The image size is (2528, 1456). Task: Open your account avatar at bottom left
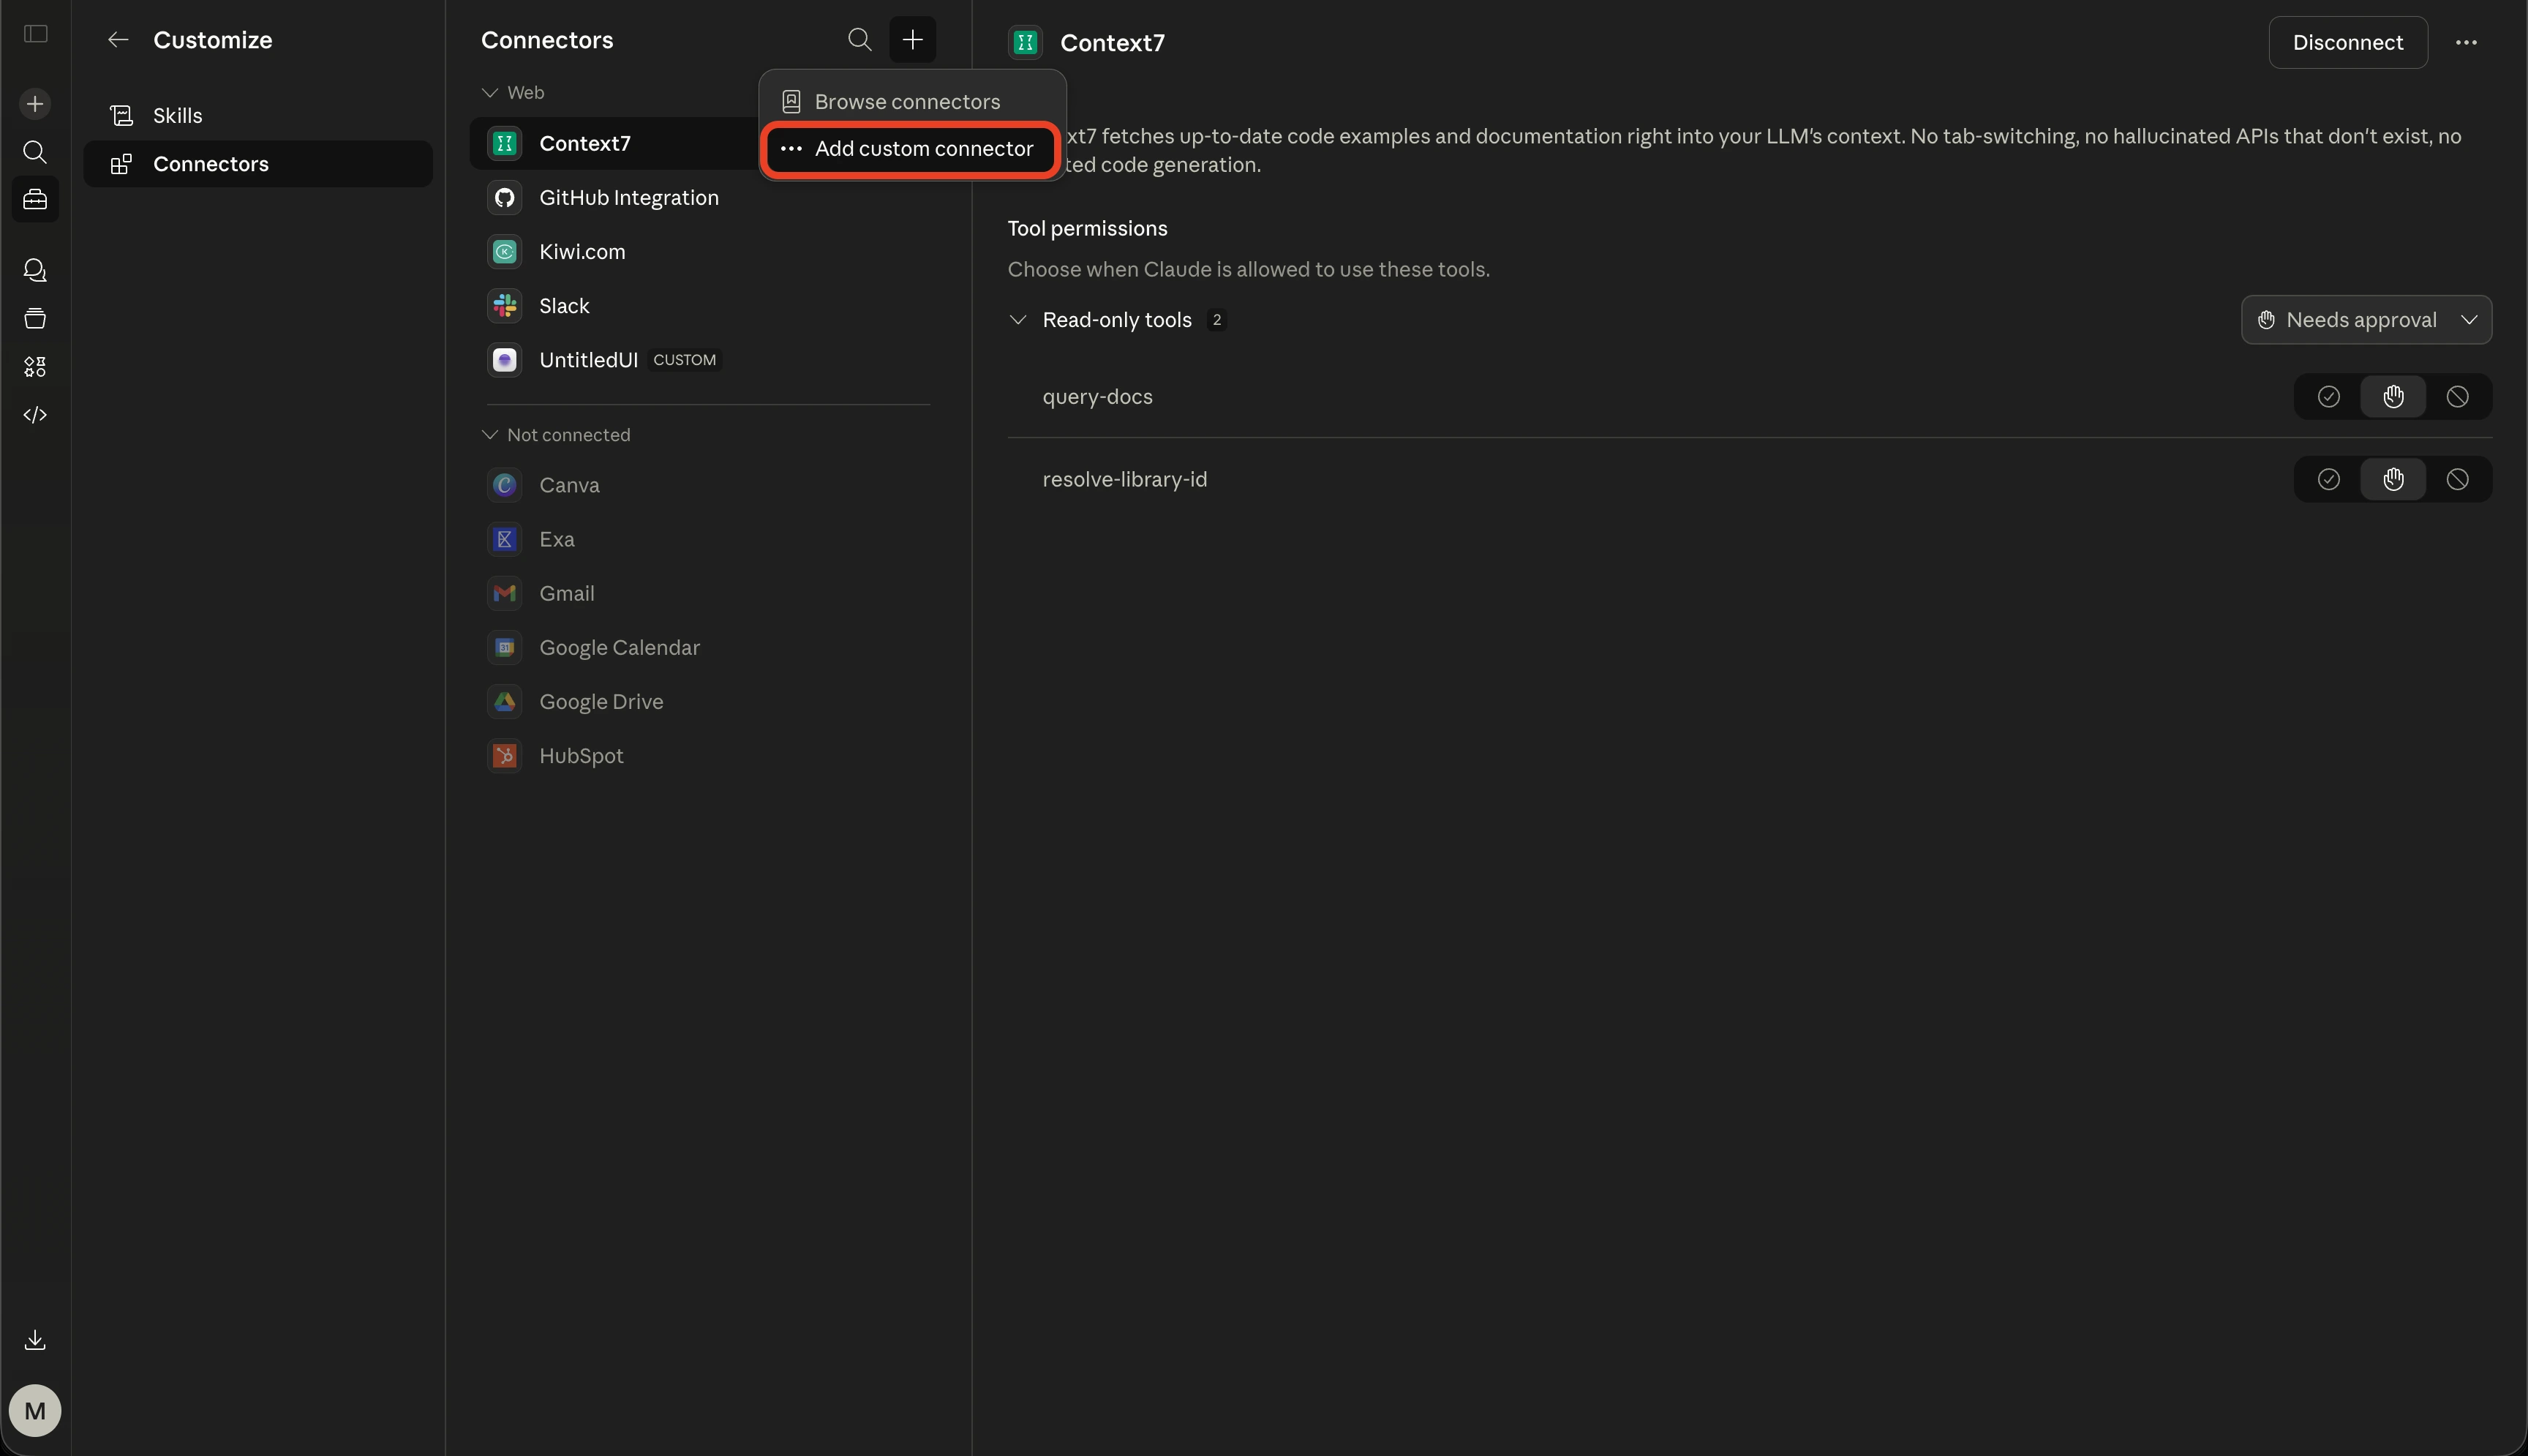tap(35, 1410)
